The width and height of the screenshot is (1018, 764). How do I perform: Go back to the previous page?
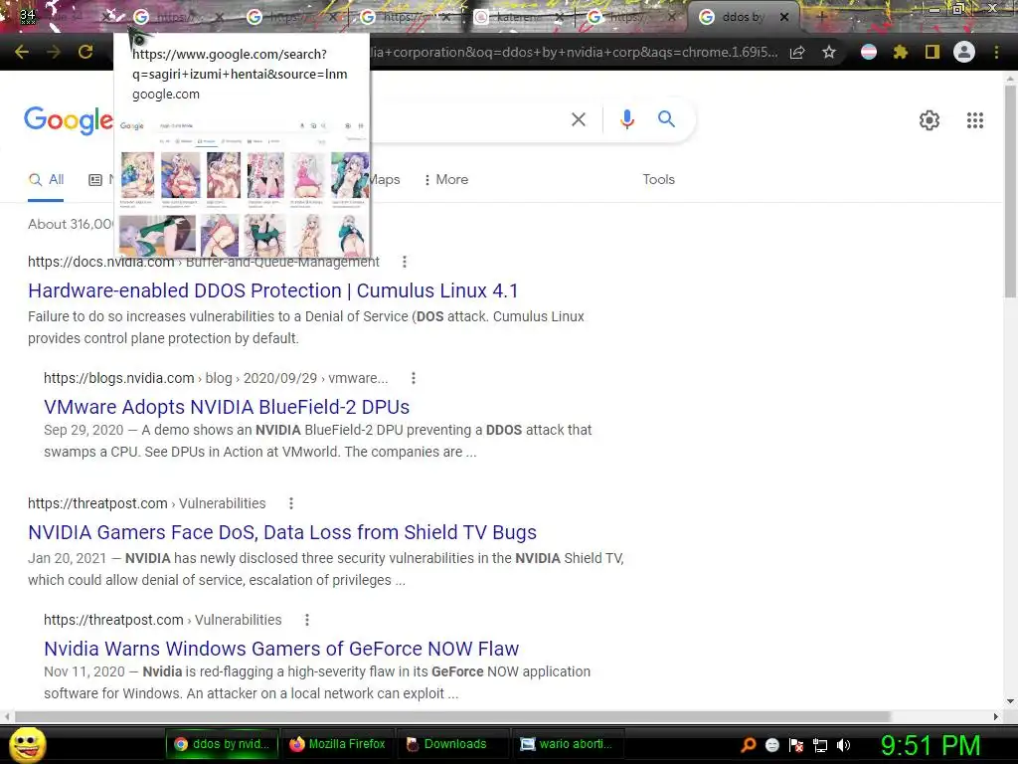[x=22, y=52]
